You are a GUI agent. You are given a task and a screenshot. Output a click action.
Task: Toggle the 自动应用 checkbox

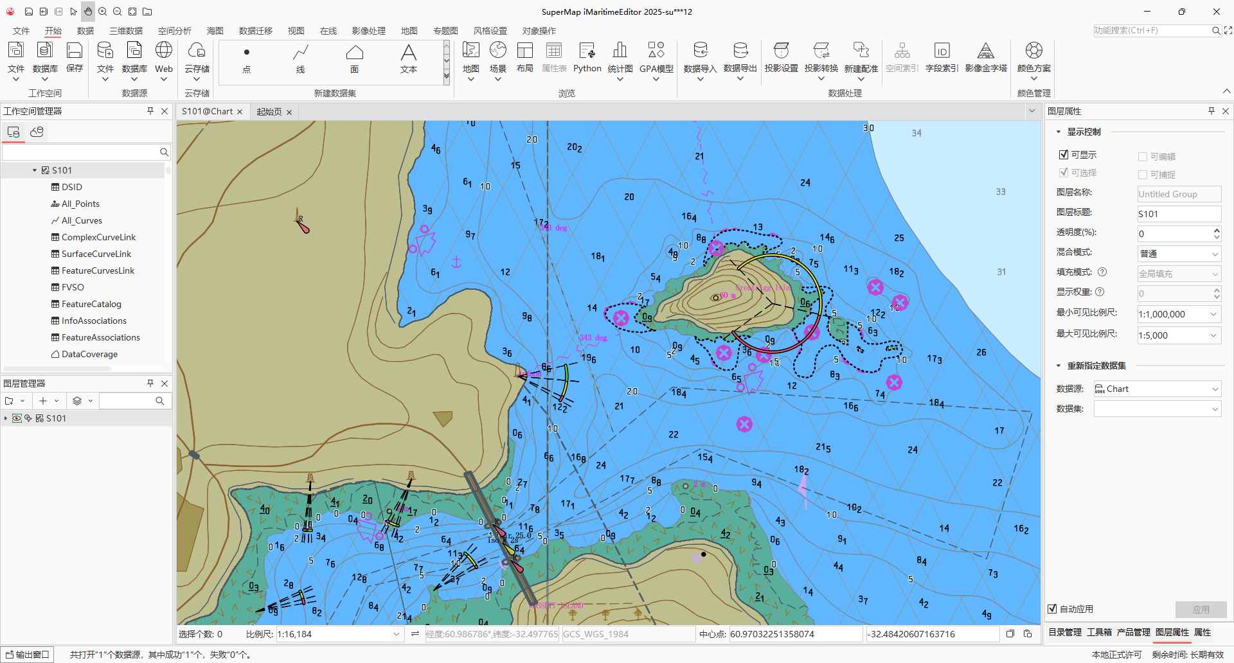(1052, 609)
